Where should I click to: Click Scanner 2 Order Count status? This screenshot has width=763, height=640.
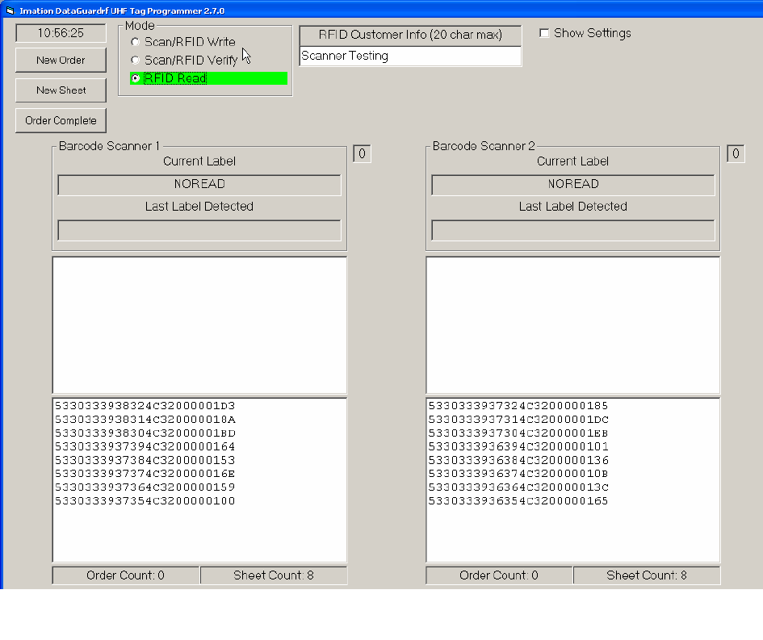499,575
